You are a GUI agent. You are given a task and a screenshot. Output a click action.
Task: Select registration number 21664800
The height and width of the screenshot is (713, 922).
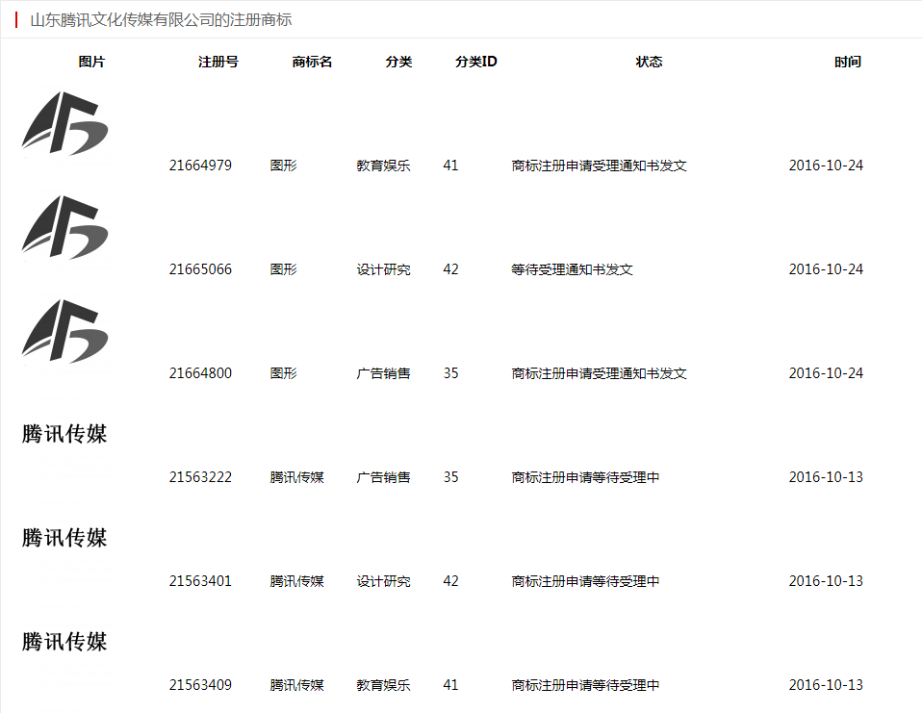click(x=200, y=373)
